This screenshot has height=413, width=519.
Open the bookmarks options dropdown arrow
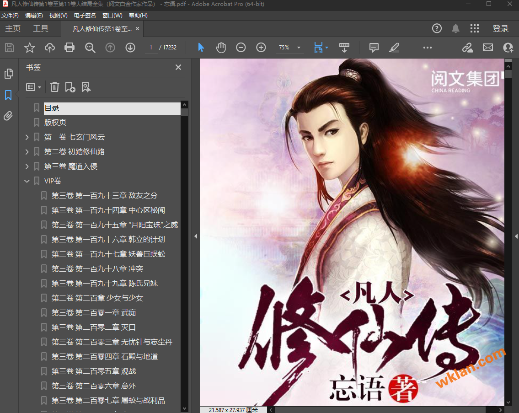coord(39,87)
